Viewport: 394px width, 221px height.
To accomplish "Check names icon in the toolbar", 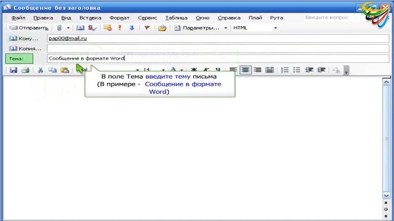I will click(92, 28).
